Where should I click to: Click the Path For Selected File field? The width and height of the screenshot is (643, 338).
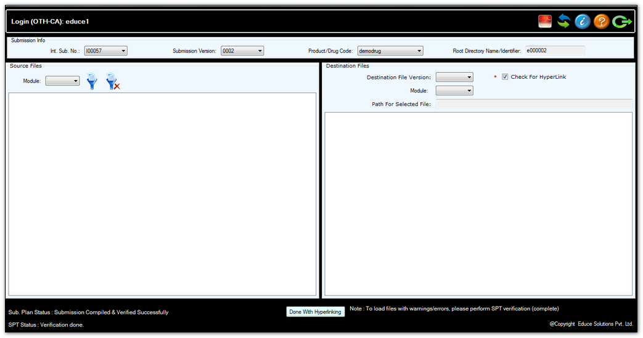(x=533, y=104)
